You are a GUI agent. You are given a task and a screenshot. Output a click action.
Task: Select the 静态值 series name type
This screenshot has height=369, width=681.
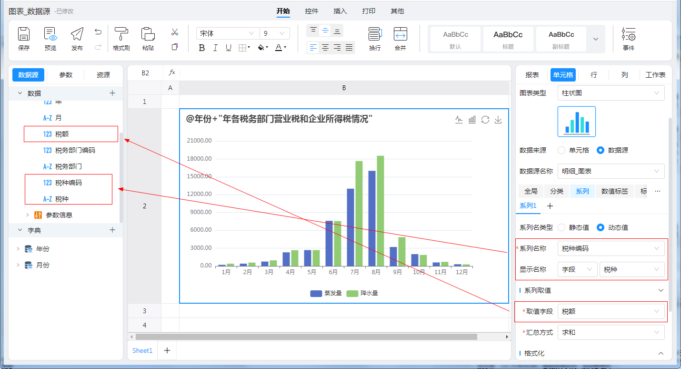pyautogui.click(x=561, y=227)
